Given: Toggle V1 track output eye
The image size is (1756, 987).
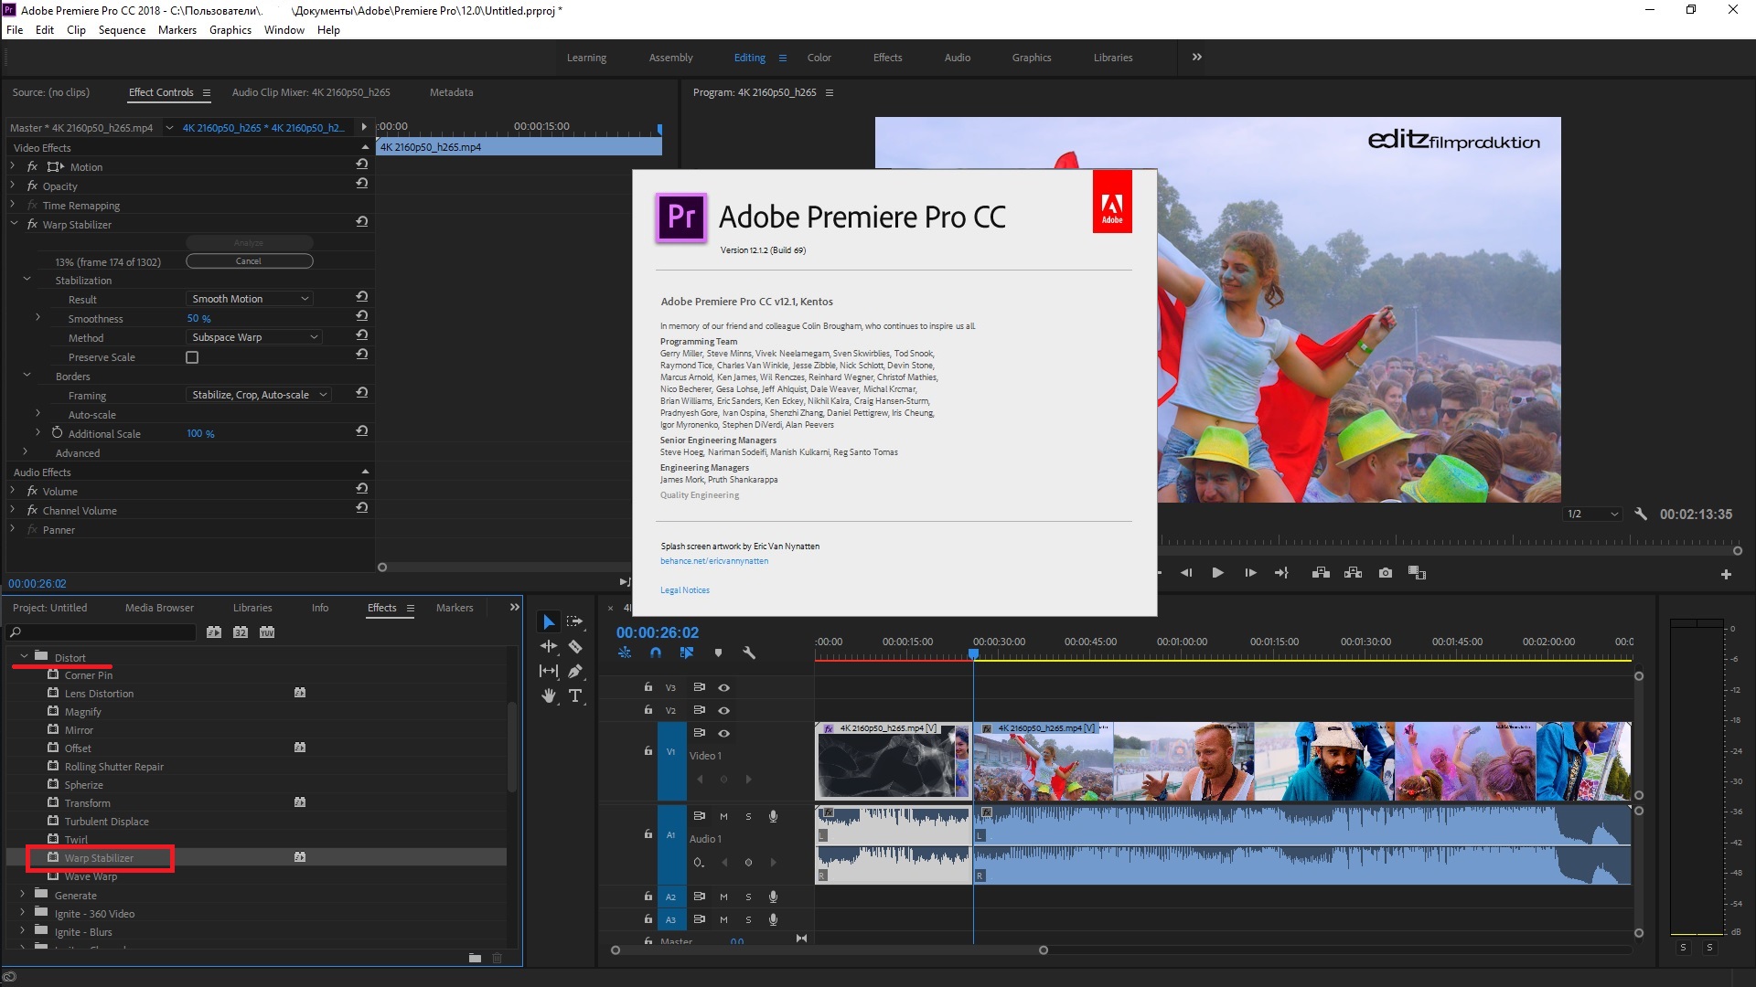Looking at the screenshot, I should tap(723, 733).
